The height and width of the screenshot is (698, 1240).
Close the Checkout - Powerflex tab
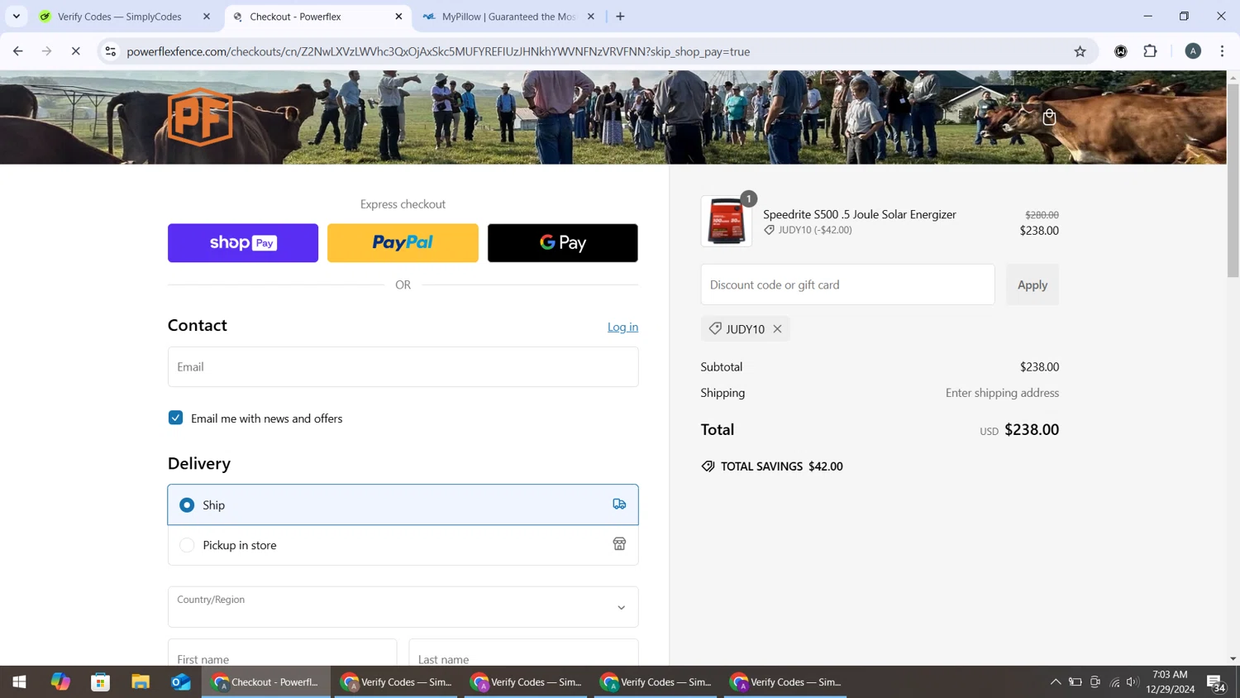pyautogui.click(x=398, y=17)
